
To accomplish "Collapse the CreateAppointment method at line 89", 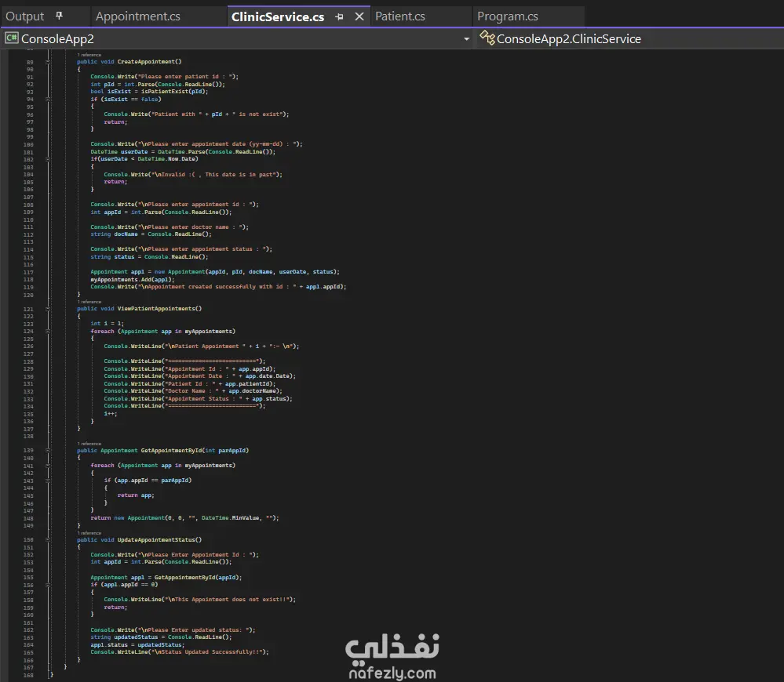I will pos(48,62).
